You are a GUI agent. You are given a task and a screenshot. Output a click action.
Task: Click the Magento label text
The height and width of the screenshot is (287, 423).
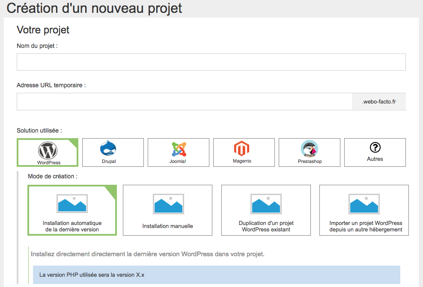(242, 161)
